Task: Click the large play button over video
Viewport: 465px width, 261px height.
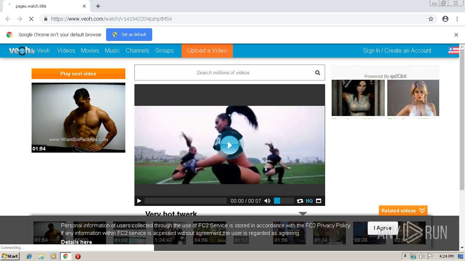Action: point(230,145)
